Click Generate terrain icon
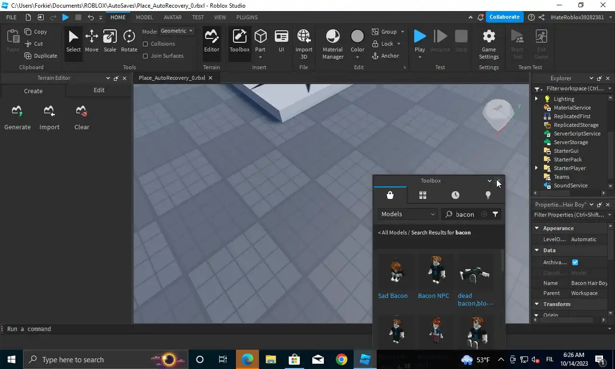The width and height of the screenshot is (615, 369). (17, 111)
